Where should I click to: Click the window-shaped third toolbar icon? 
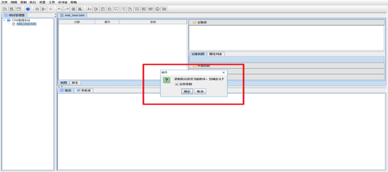click(x=18, y=9)
